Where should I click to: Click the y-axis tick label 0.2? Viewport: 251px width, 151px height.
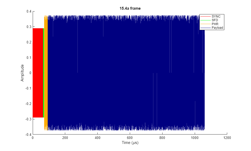pos(29,42)
